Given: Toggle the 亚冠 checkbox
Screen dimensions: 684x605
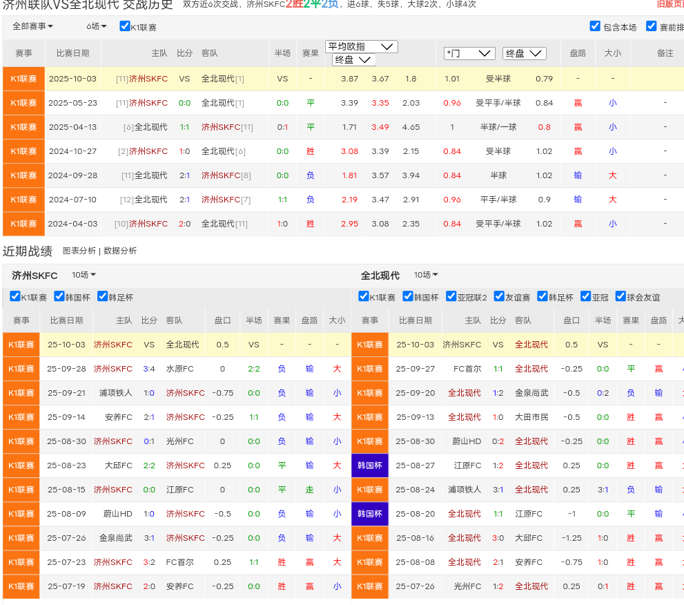Looking at the screenshot, I should (x=586, y=296).
